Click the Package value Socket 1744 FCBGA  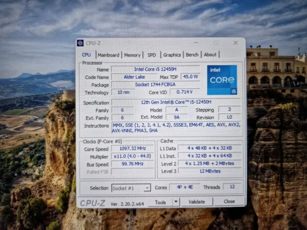155,84
